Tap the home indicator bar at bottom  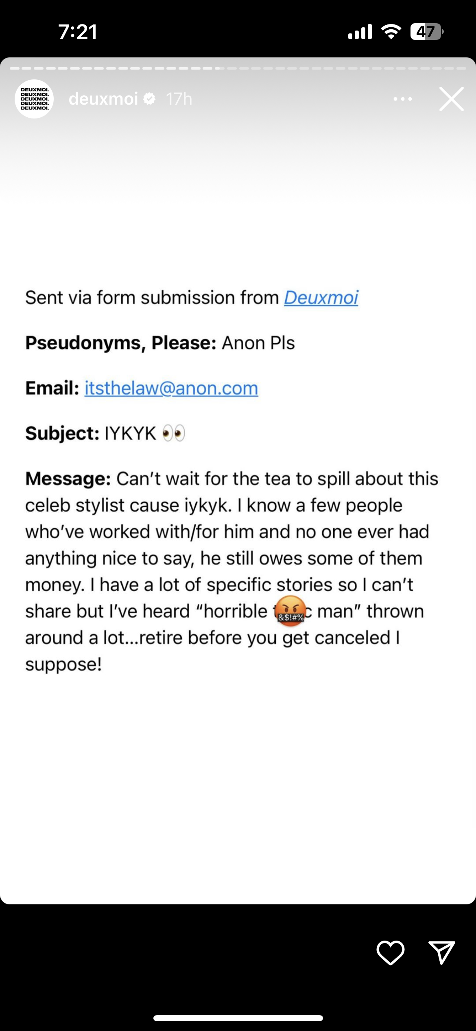pyautogui.click(x=238, y=1018)
